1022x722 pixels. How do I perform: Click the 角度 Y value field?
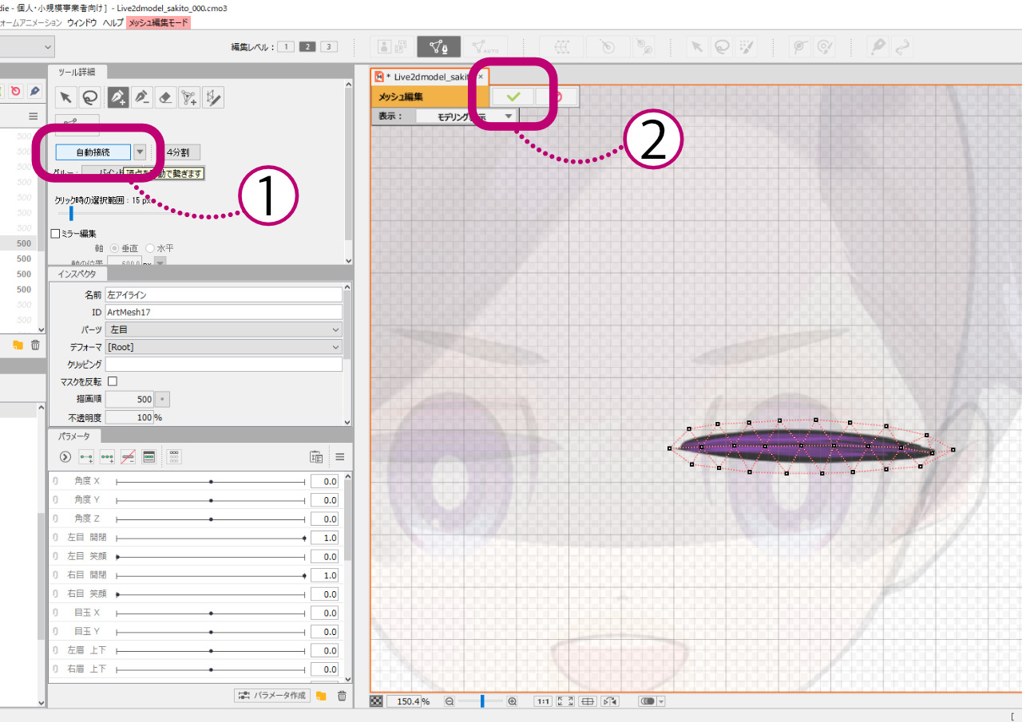point(324,500)
